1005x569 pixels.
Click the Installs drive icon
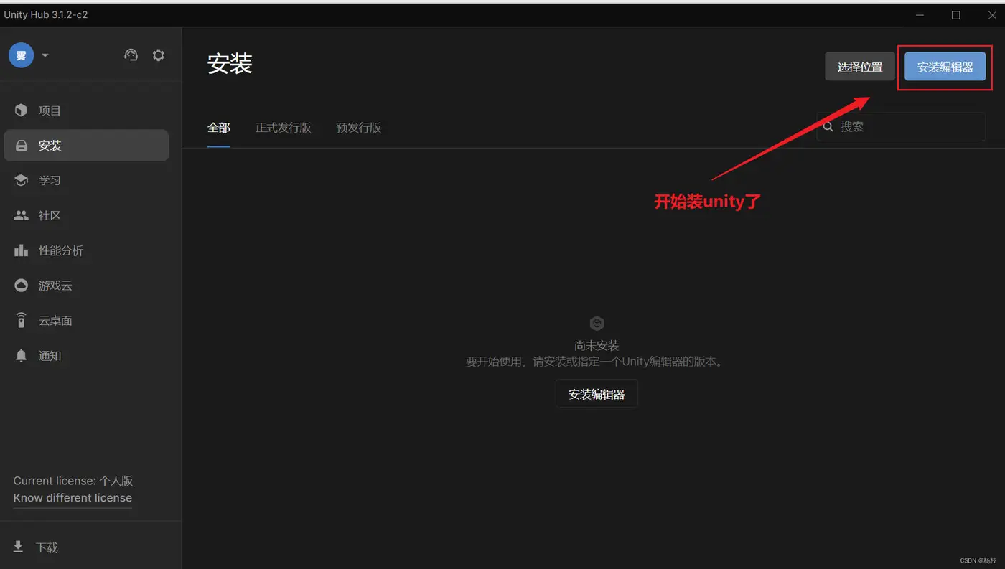click(22, 146)
